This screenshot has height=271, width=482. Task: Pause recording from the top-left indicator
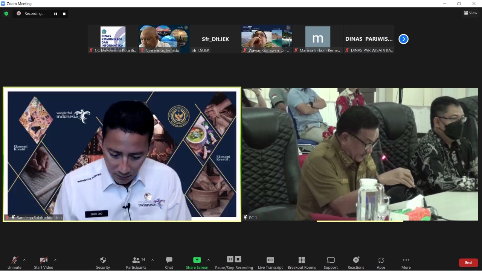point(56,14)
